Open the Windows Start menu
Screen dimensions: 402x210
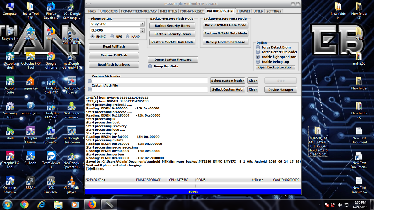pos(7,205)
